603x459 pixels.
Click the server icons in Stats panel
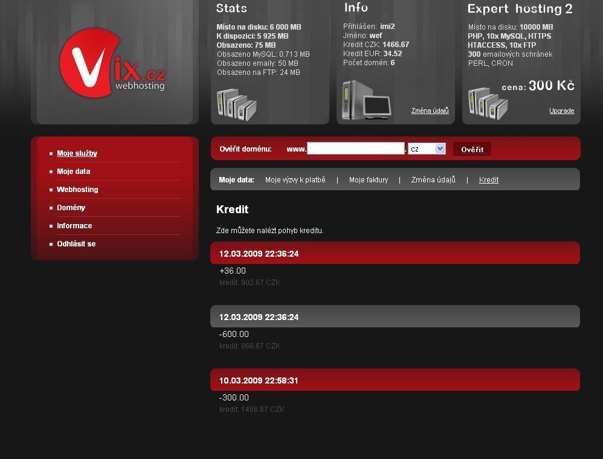(236, 104)
